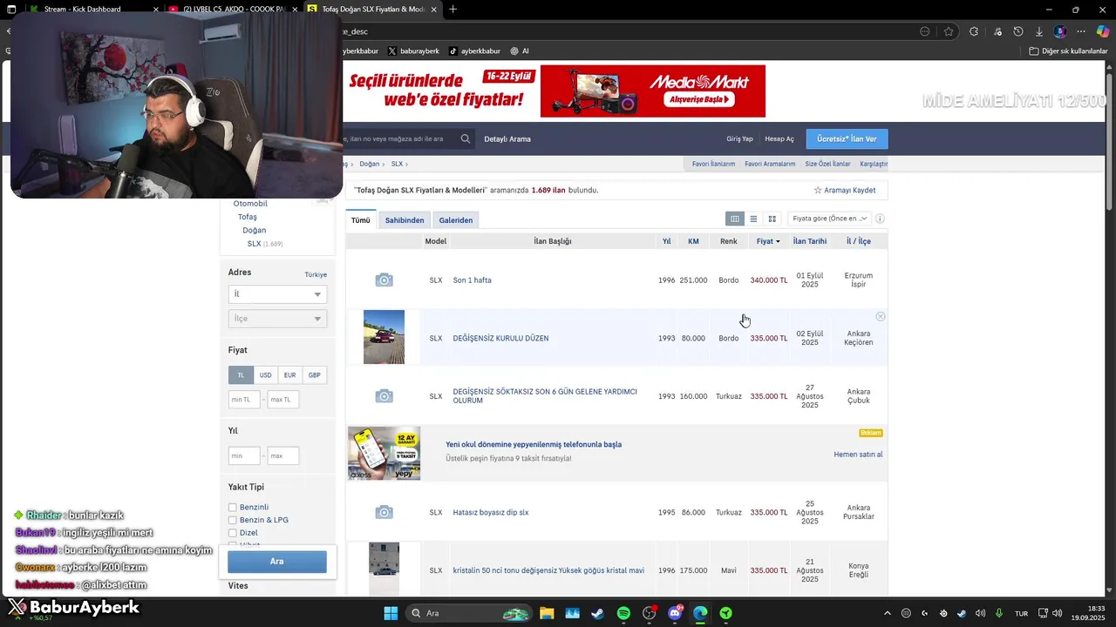The image size is (1116, 627).
Task: Open the Copilot icon in Edge toolbar
Action: [1103, 31]
